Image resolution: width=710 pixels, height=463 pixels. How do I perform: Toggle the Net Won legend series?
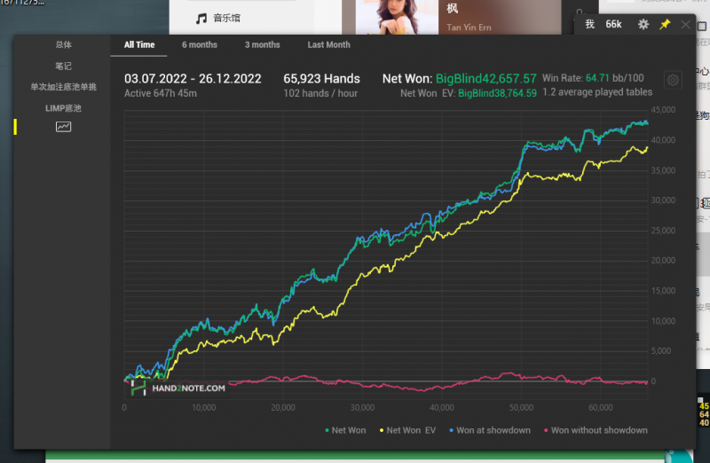point(345,430)
